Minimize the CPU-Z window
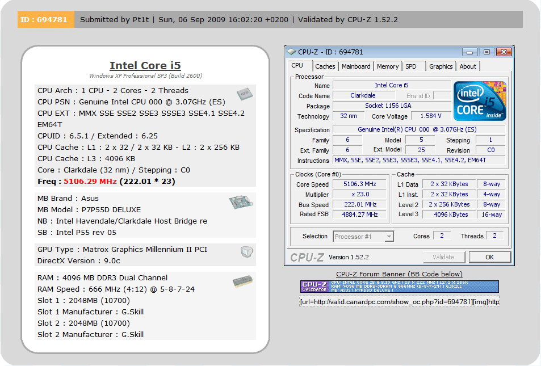 pos(469,52)
